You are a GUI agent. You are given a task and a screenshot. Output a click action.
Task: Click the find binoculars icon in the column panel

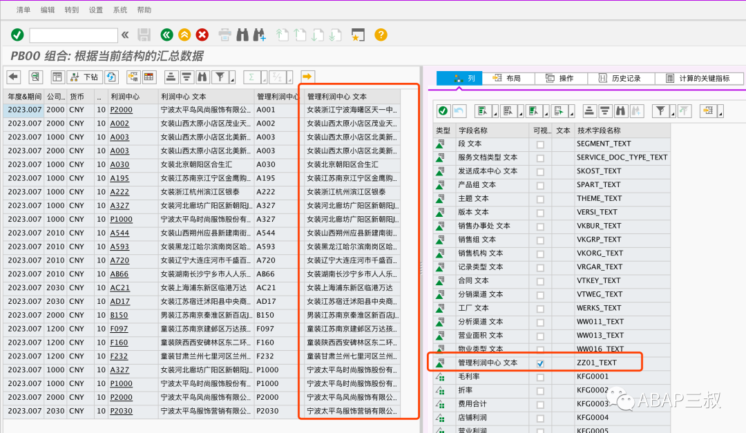pyautogui.click(x=620, y=111)
